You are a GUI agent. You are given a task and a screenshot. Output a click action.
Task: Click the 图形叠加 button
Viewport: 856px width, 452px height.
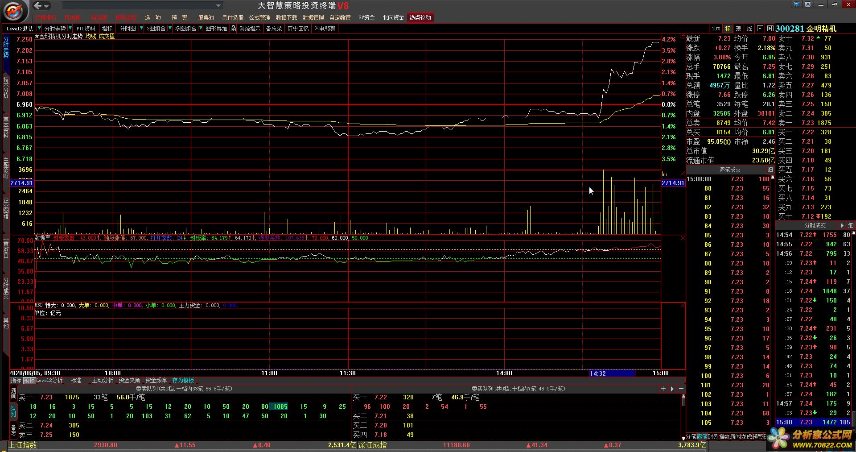216,29
